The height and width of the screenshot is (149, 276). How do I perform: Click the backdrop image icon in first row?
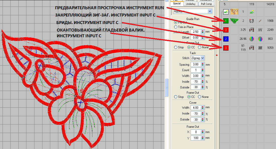point(226,12)
